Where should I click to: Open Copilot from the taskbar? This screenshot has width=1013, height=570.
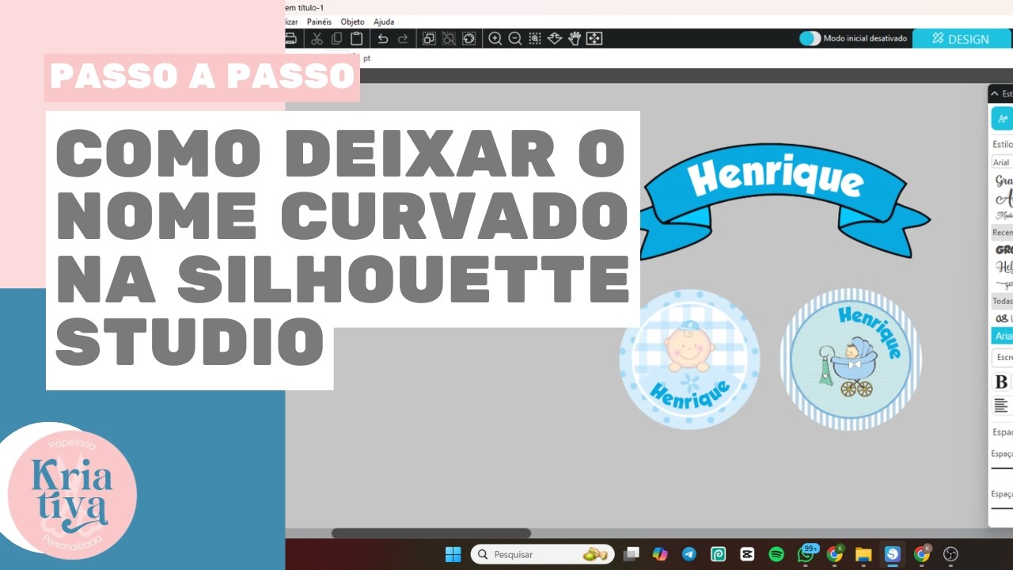tap(660, 554)
